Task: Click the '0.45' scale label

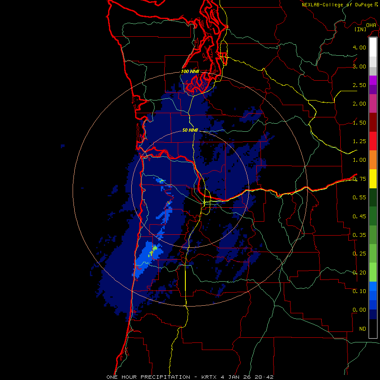Action: [x=359, y=217]
